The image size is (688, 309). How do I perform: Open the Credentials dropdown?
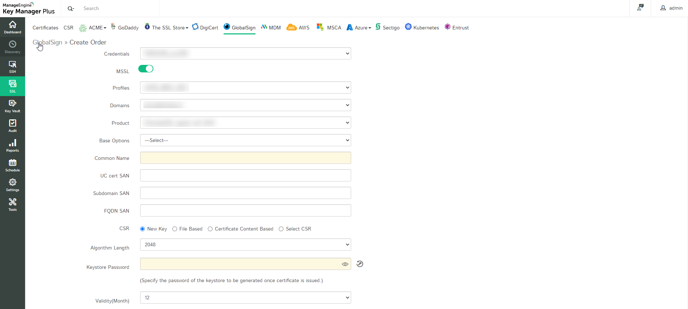(245, 53)
